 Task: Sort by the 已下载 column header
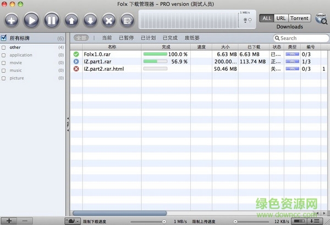[254, 47]
